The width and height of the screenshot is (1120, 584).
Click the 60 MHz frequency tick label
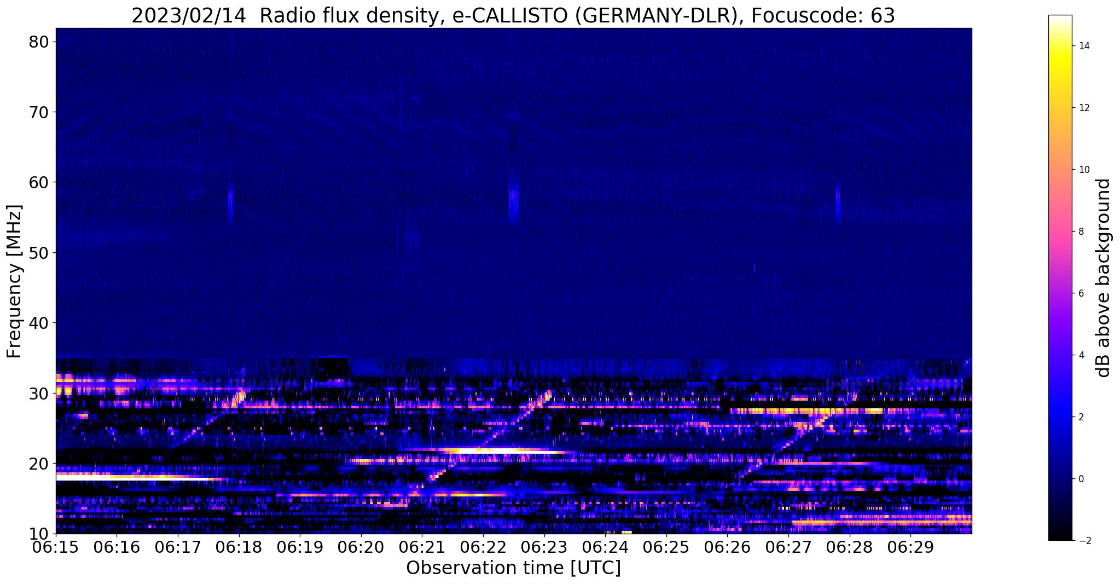[x=39, y=182]
